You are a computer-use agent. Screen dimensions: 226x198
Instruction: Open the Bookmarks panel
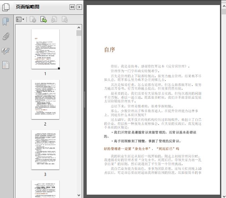(x=6, y=22)
